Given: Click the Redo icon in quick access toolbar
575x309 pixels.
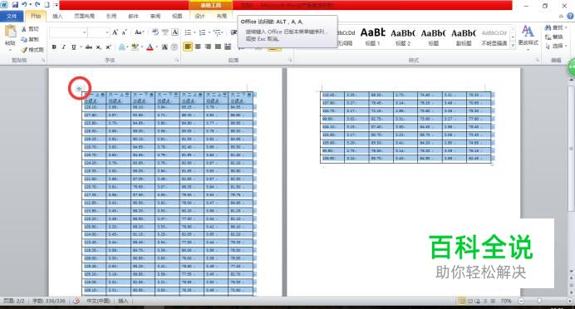Looking at the screenshot, I should (37, 5).
